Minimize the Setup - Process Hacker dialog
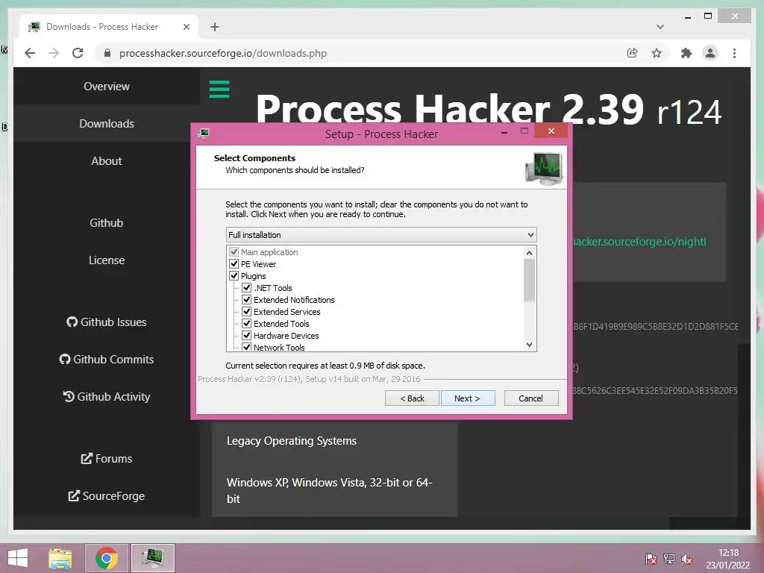Screen dimensions: 764x573 [504, 131]
